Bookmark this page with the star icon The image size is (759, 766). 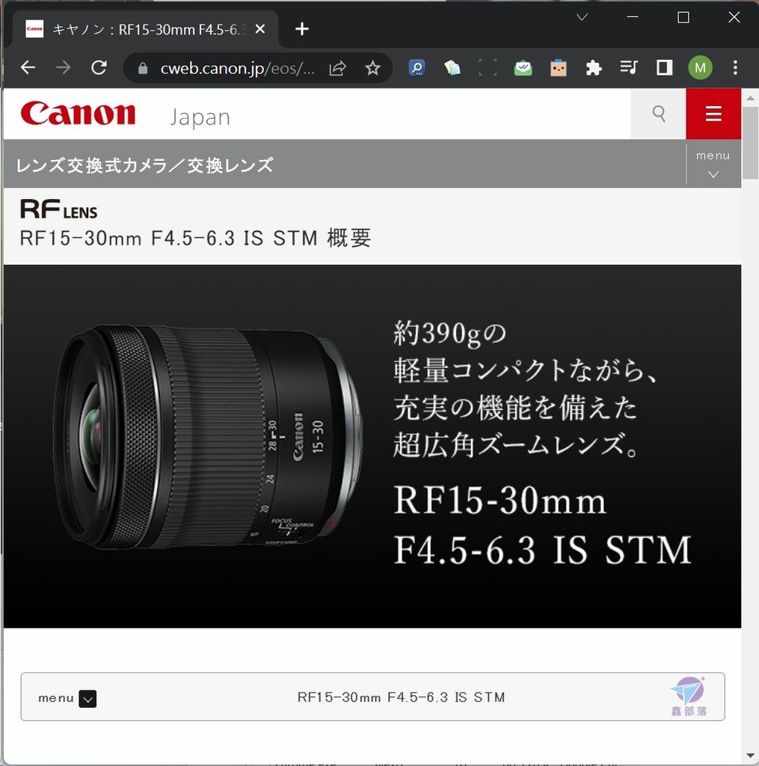click(372, 68)
